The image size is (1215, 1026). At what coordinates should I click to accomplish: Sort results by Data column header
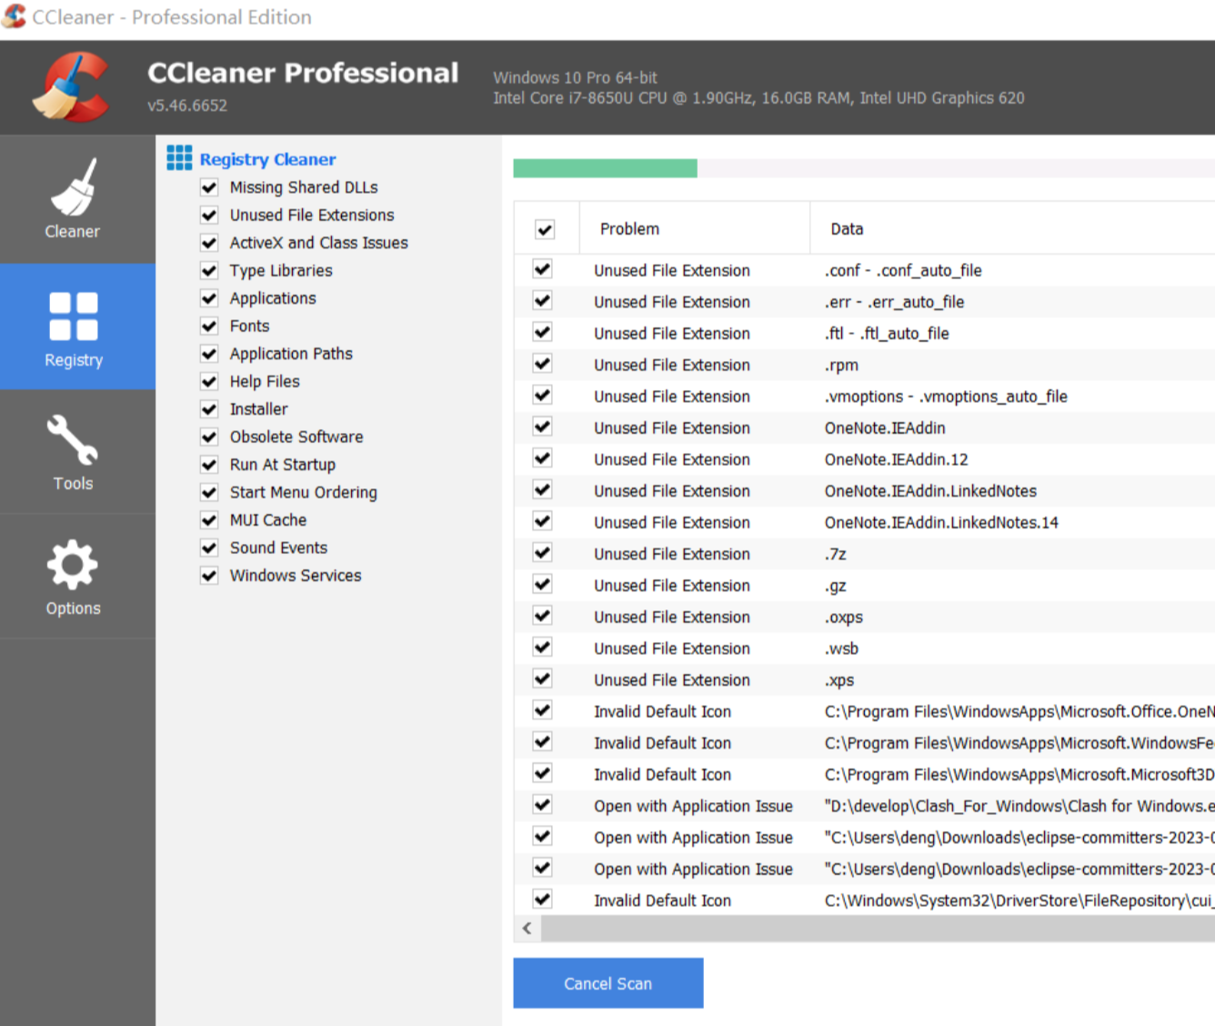pyautogui.click(x=1012, y=229)
